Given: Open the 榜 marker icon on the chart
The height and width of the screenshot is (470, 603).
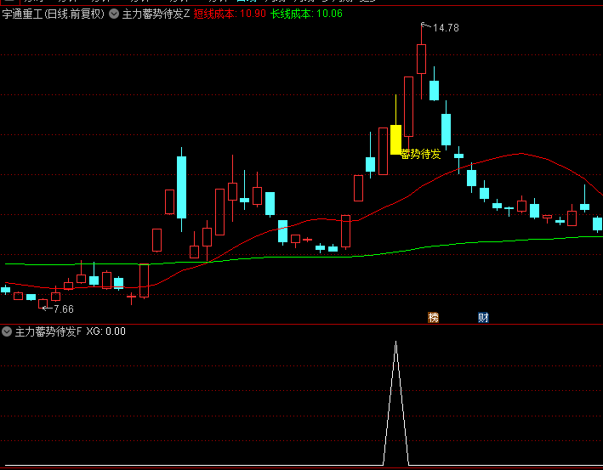Looking at the screenshot, I should pos(434,317).
